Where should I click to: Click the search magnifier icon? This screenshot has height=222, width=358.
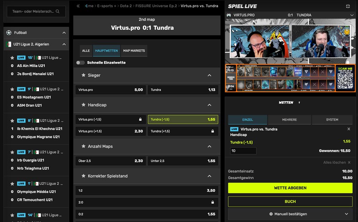58,11
